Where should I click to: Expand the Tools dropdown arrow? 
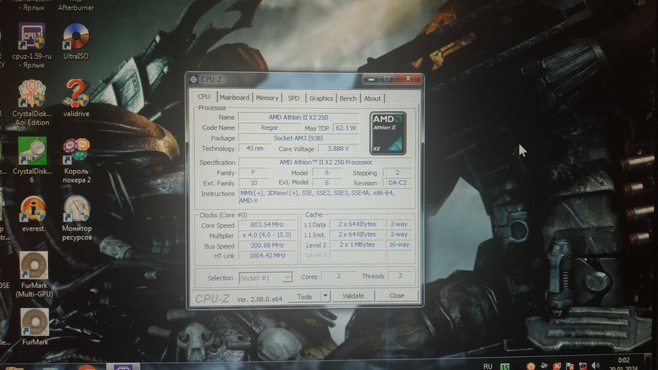325,296
